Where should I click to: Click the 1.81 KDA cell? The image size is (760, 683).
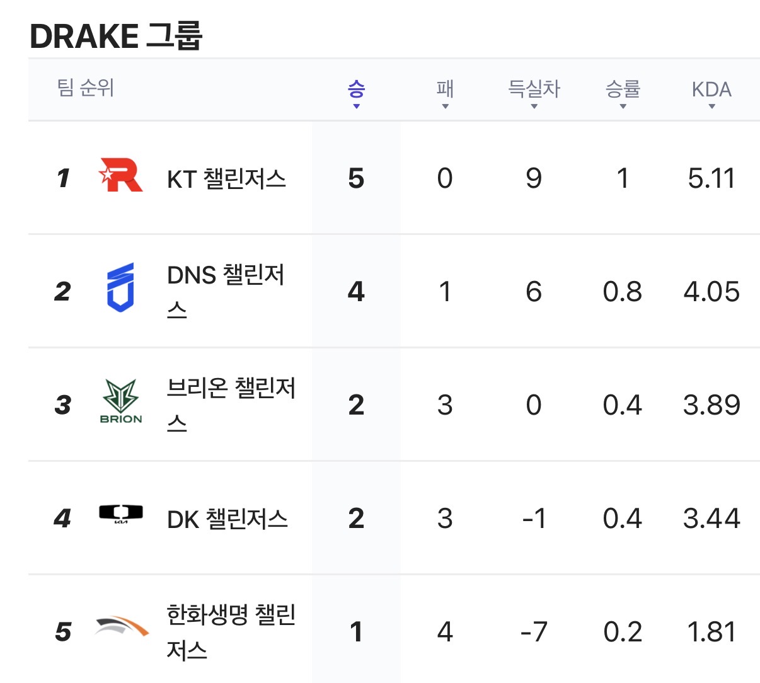711,631
